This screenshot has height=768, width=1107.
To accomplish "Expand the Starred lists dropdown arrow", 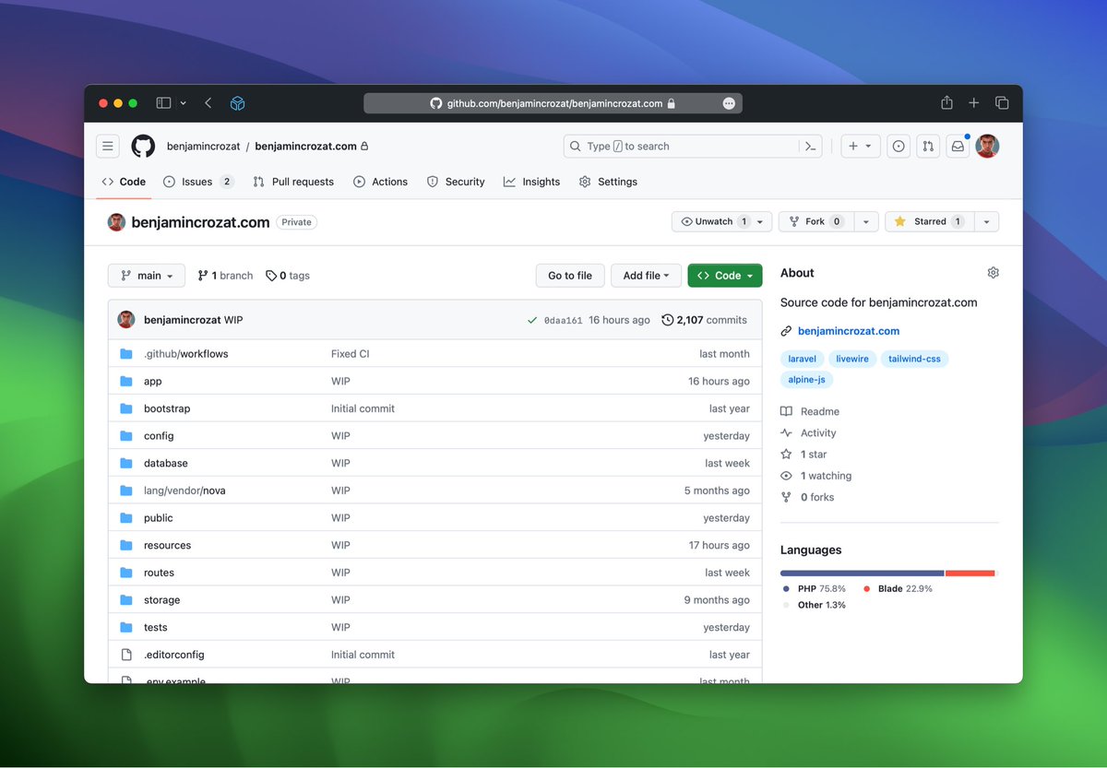I will click(x=986, y=221).
